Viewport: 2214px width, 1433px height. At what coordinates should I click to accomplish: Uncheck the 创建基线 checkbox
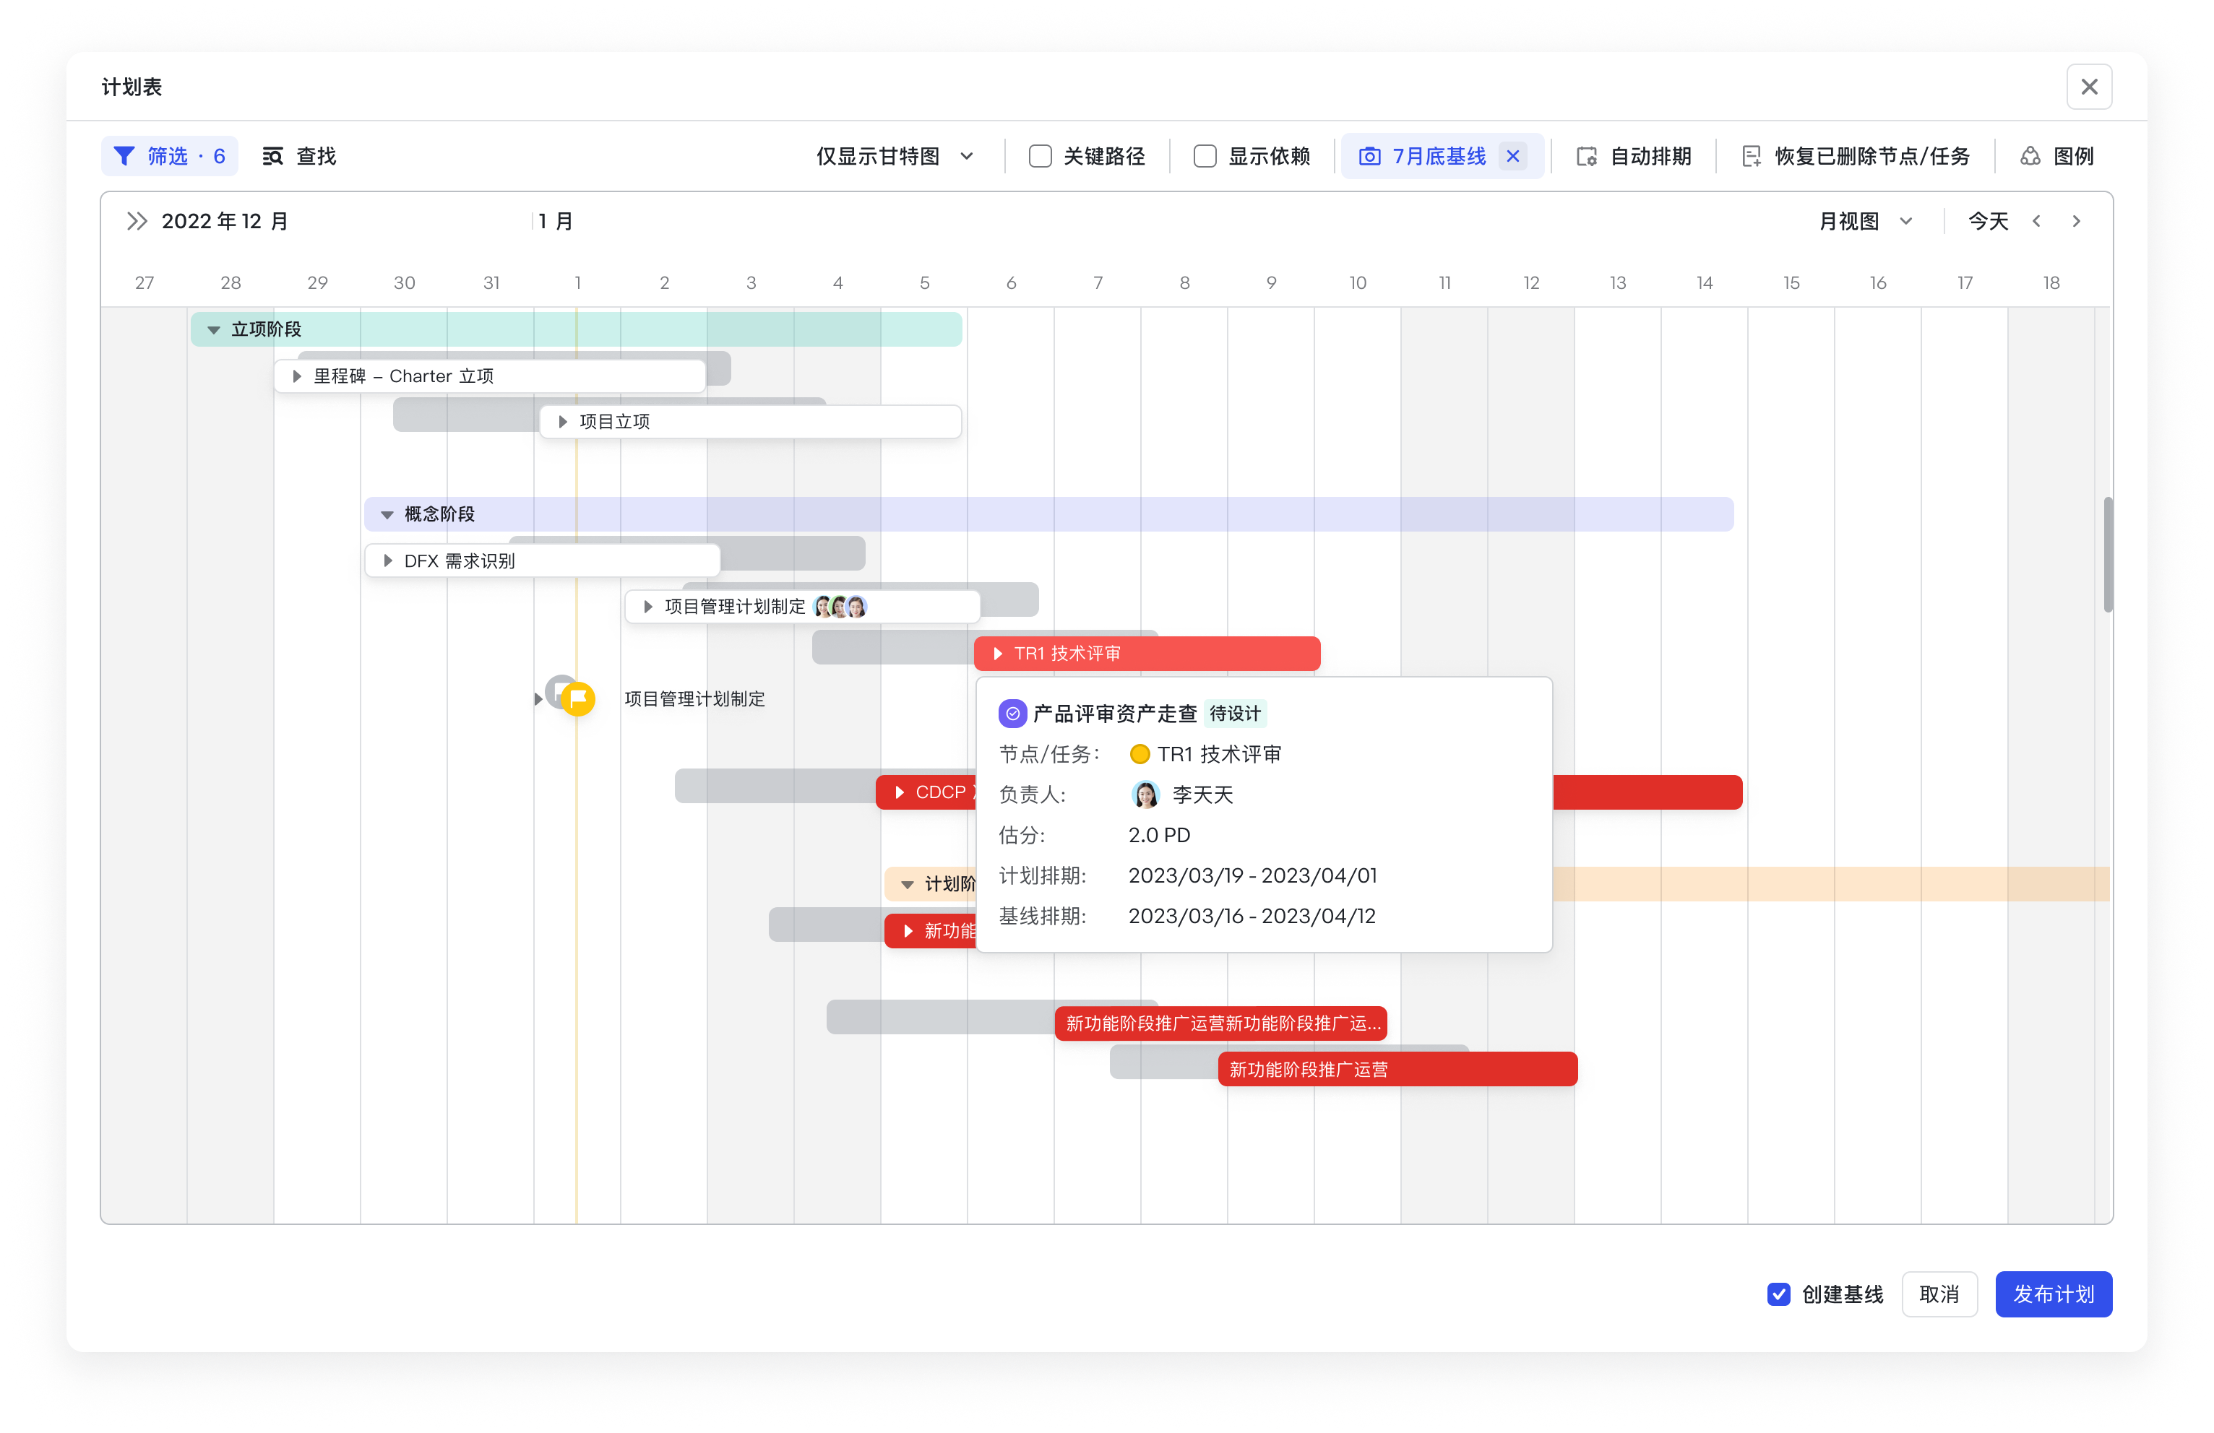[x=1778, y=1294]
